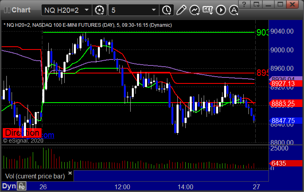
Task: Maximize the chart window
Action: 280,4
